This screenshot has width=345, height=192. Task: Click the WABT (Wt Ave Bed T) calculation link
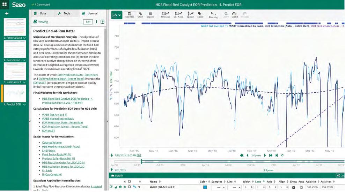54,115
